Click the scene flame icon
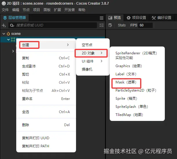The image size is (177, 159). tap(8, 34)
